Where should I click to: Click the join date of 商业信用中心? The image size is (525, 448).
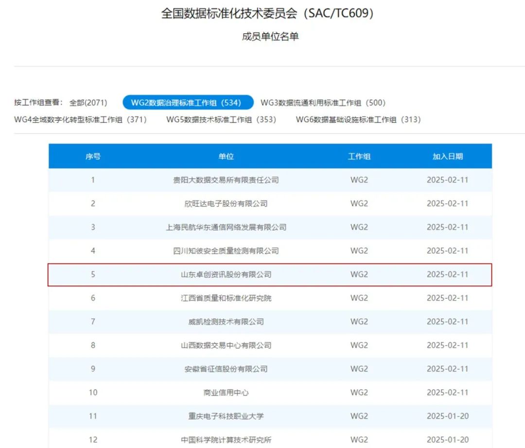pyautogui.click(x=448, y=393)
